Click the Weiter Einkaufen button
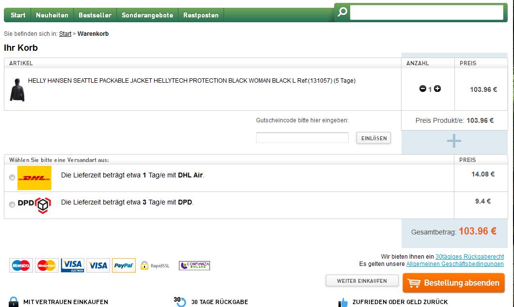 362,281
